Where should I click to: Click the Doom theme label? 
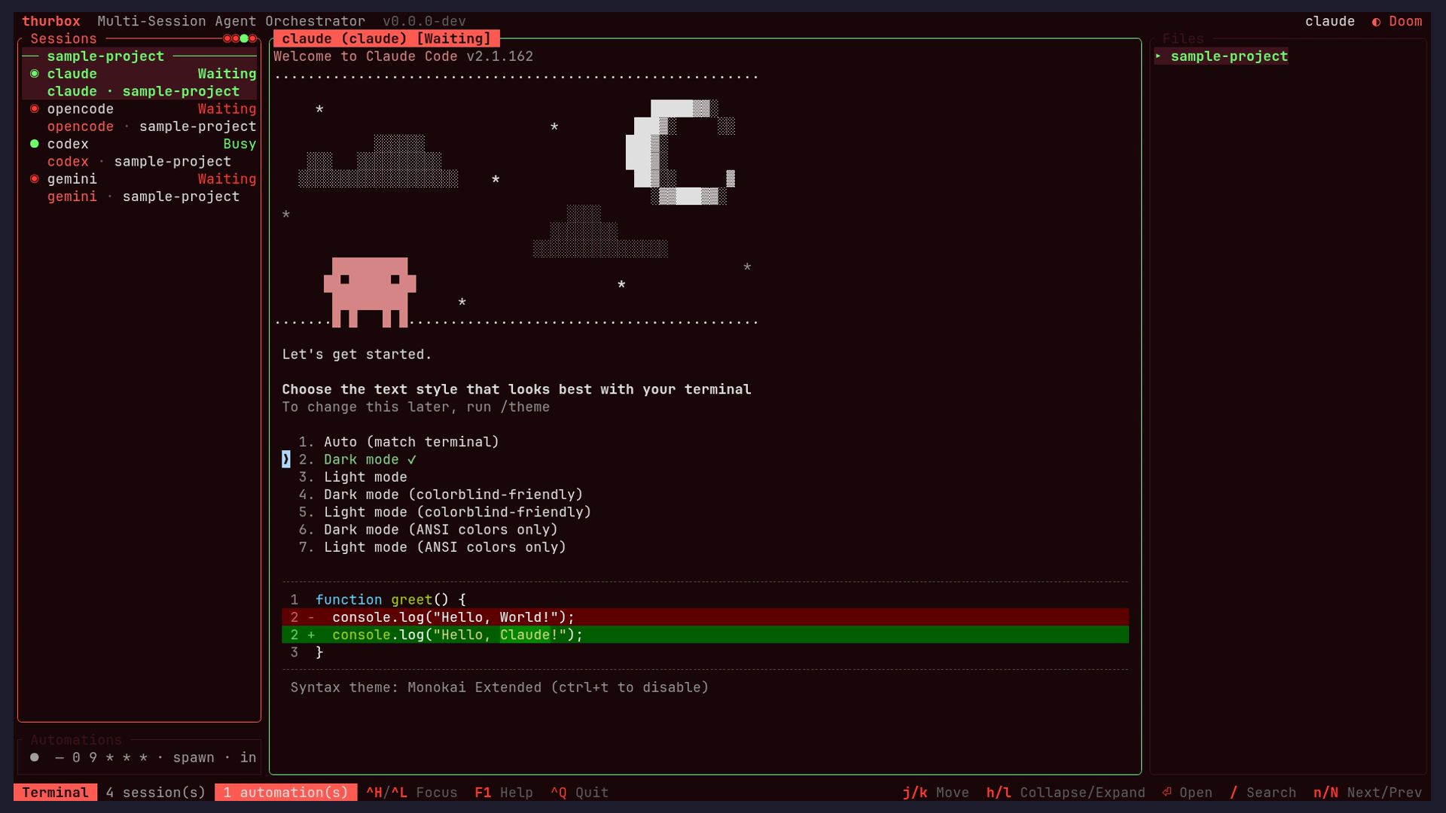click(1405, 21)
